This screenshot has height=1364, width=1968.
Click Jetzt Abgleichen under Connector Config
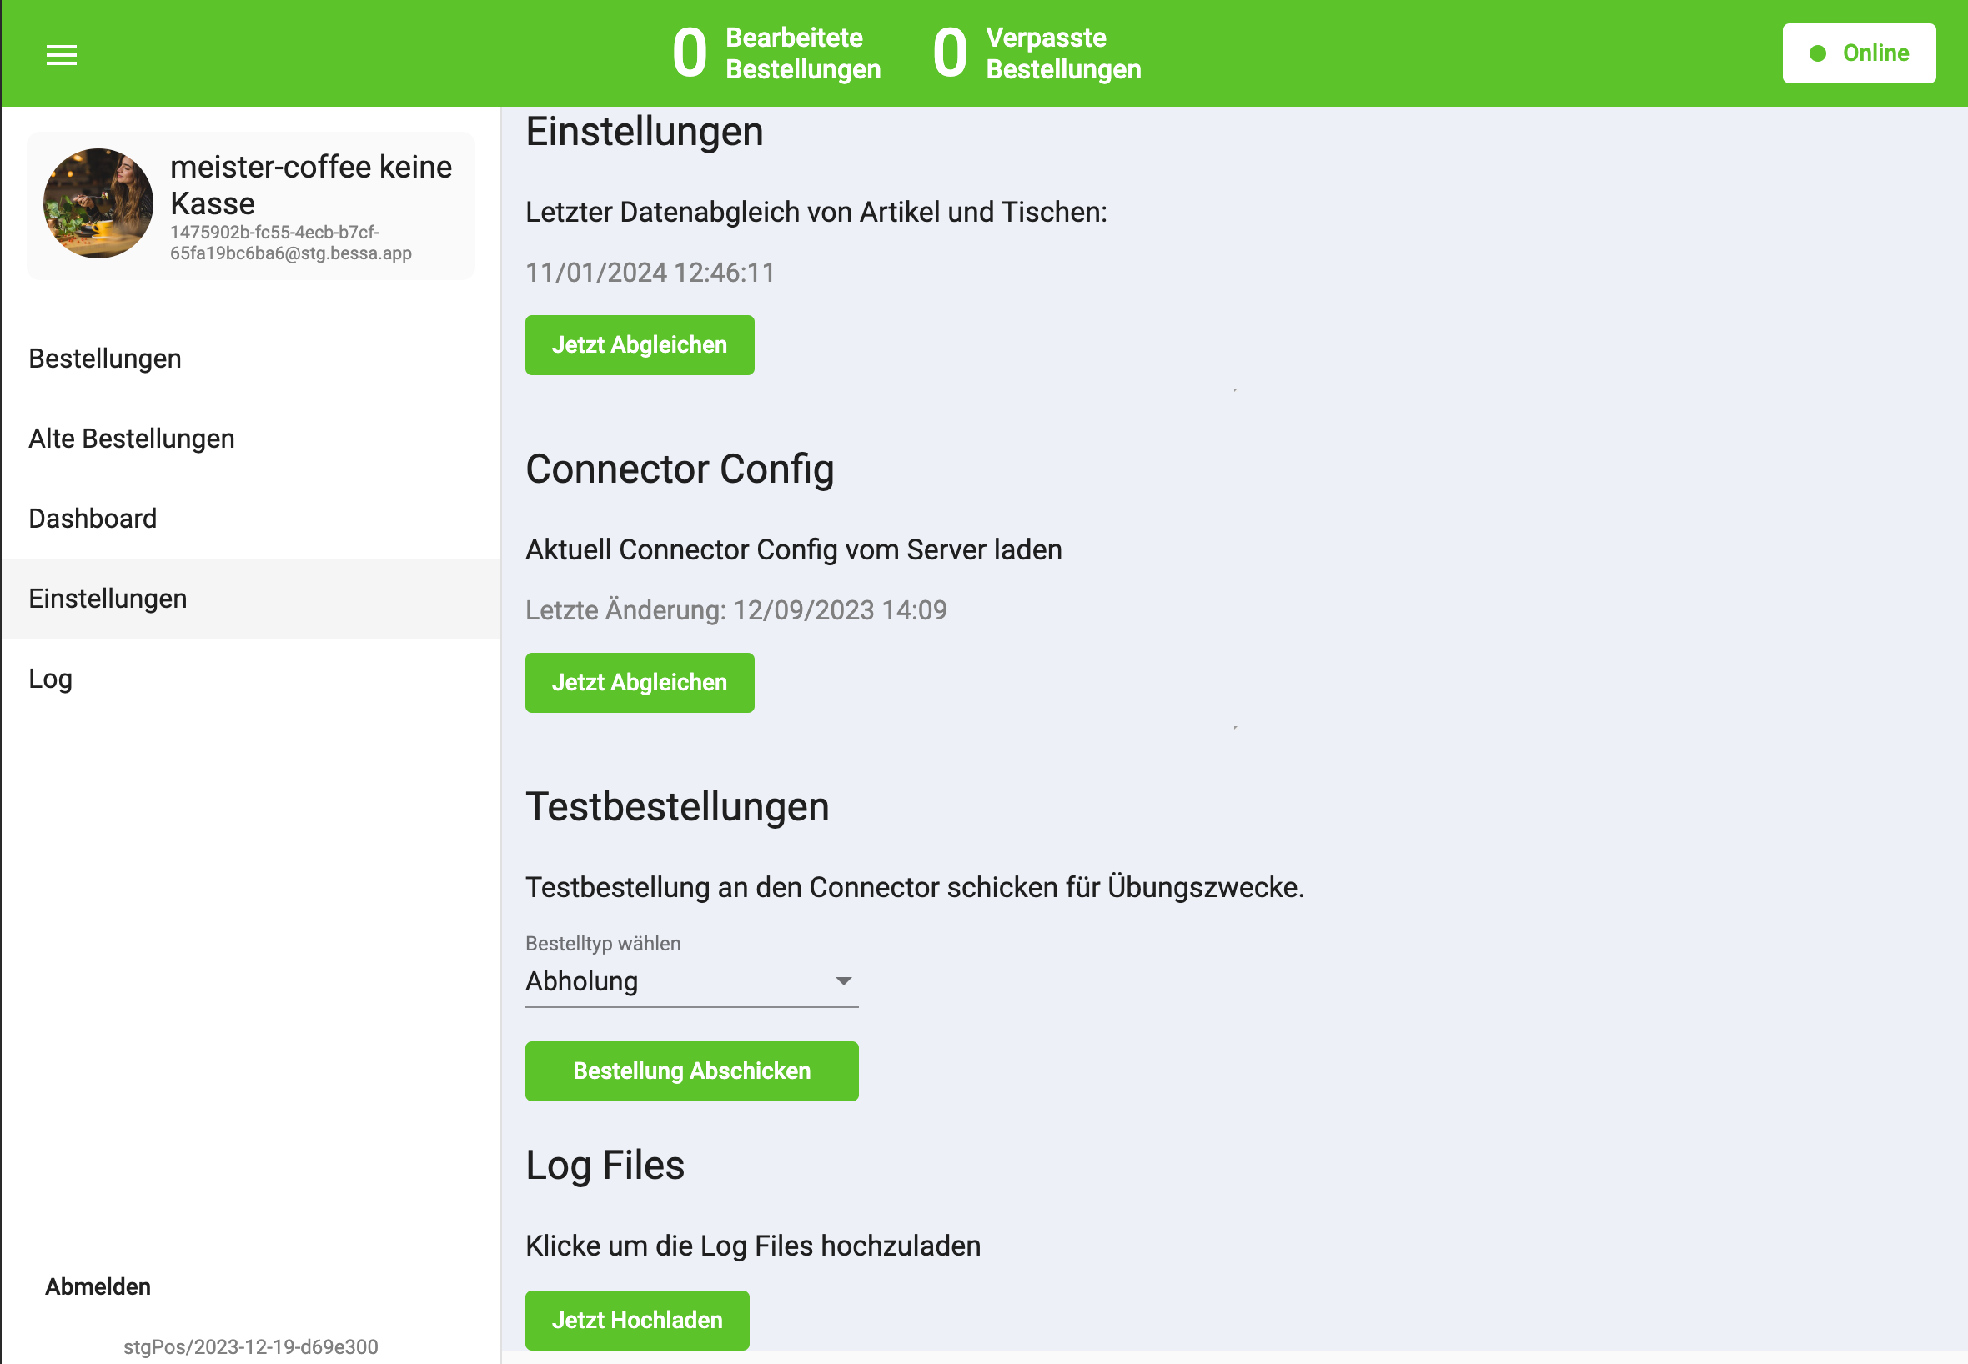point(640,682)
